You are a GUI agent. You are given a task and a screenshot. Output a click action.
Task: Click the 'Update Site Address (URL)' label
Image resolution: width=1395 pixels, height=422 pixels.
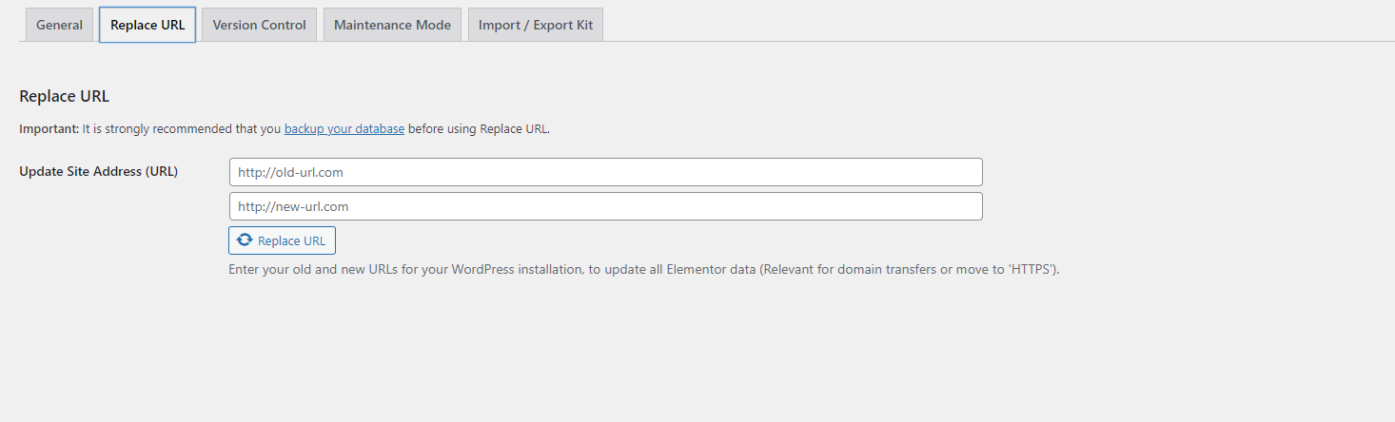[x=98, y=172]
